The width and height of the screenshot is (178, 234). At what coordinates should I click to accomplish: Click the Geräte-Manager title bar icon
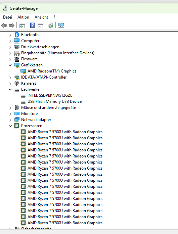(5, 8)
